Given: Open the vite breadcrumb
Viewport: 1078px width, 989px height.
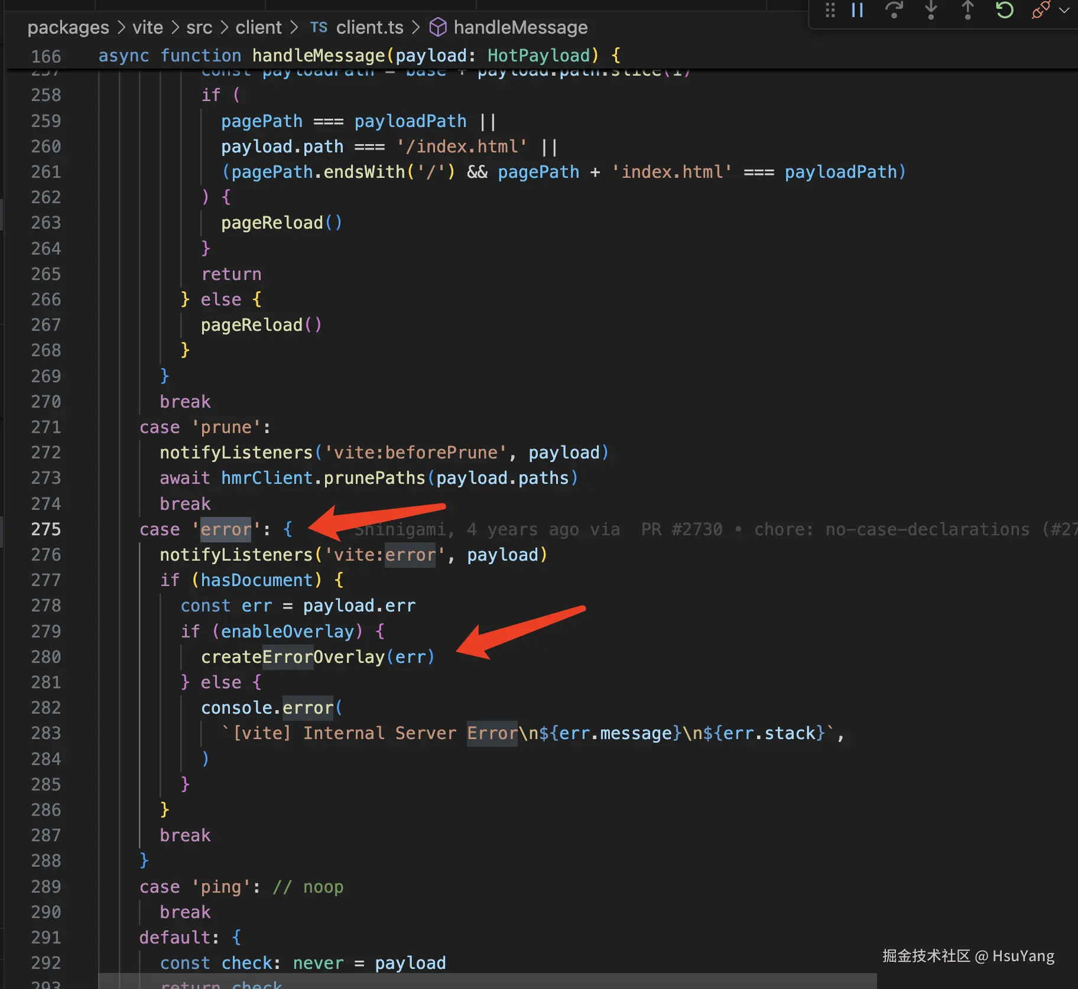Looking at the screenshot, I should (x=148, y=27).
